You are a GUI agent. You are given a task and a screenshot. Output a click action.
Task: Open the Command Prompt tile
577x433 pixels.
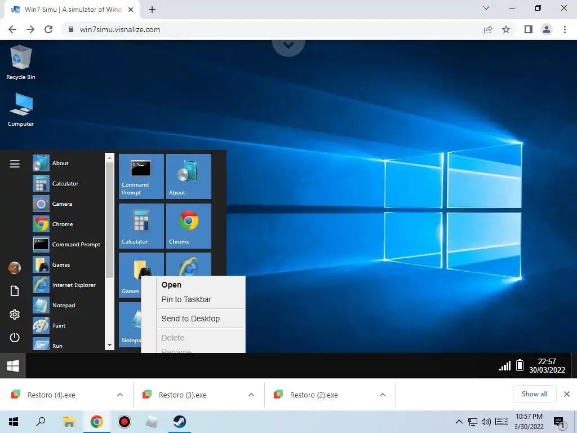[141, 176]
